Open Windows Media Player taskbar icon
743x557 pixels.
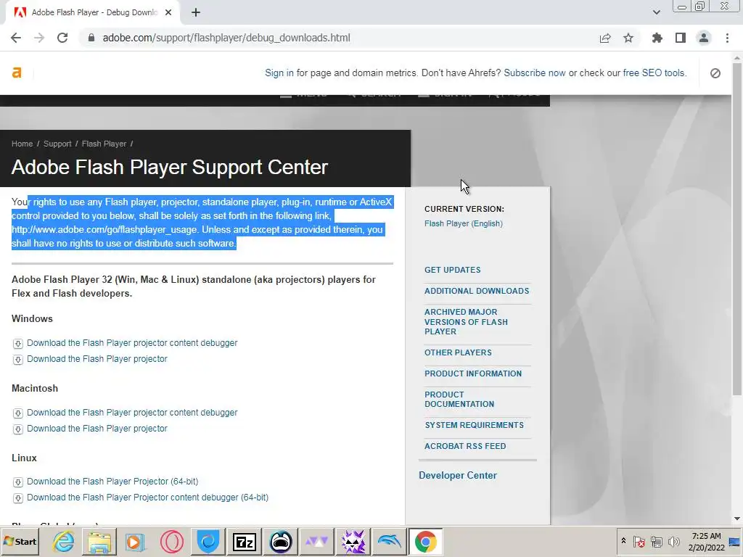(x=136, y=541)
